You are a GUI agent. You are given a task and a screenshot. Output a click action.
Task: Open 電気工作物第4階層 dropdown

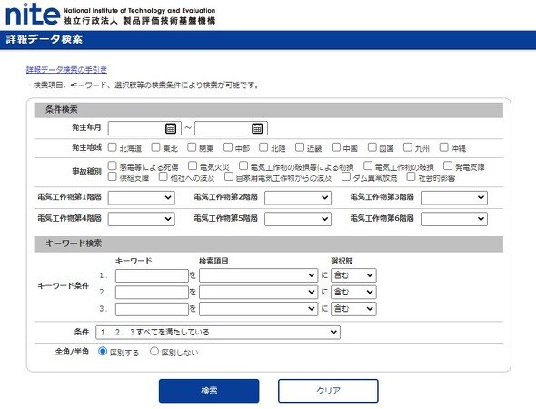tap(142, 219)
